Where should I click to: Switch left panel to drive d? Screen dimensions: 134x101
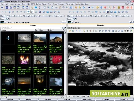click(x=12, y=16)
